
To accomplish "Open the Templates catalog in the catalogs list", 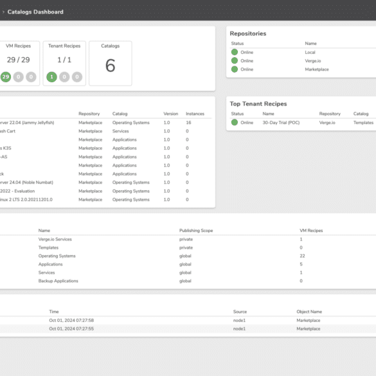I will 48,247.
